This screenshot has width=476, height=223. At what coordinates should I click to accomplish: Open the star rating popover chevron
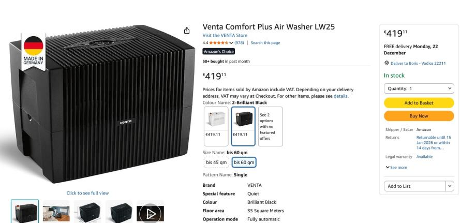click(x=231, y=43)
